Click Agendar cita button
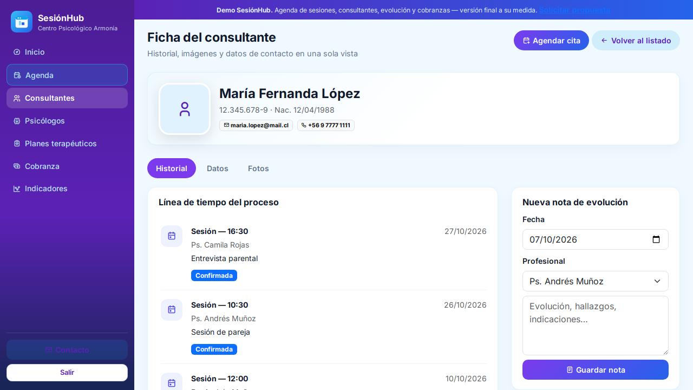This screenshot has width=693, height=390. pos(551,41)
